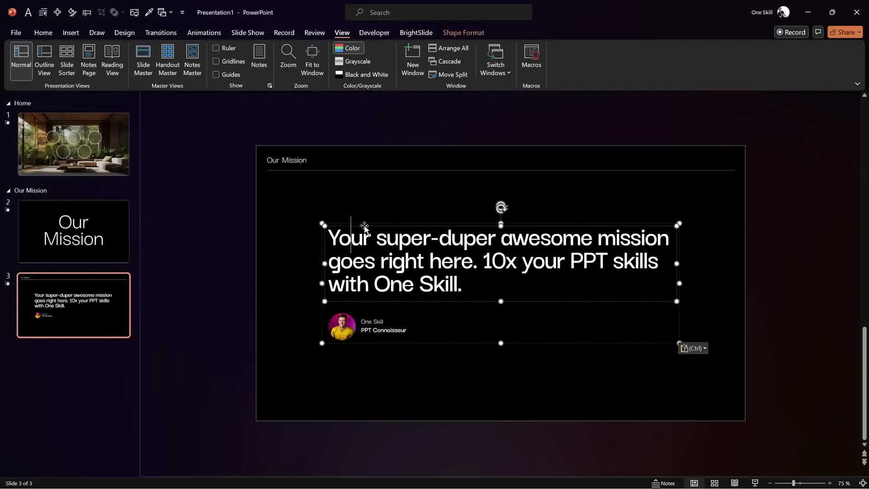The height and width of the screenshot is (489, 869).
Task: Open the Shape Format tab
Action: (x=463, y=33)
